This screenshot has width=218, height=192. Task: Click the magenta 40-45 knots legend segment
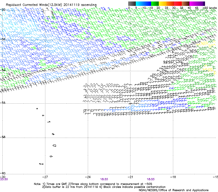click(193, 4)
